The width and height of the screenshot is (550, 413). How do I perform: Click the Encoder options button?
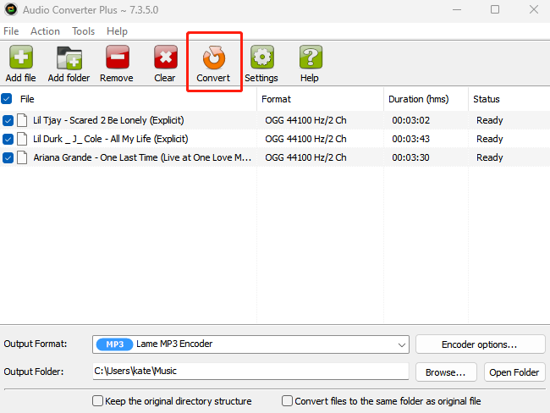[x=481, y=344]
